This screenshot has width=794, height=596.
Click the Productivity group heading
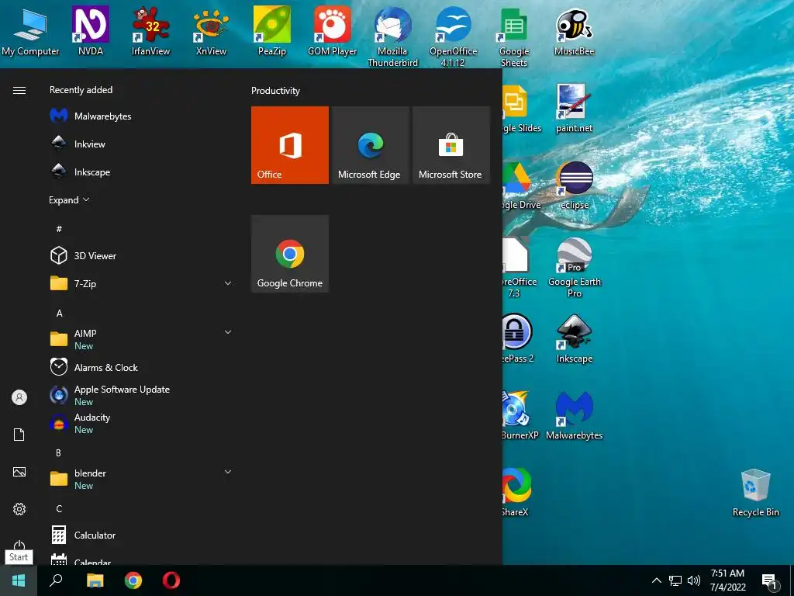click(x=275, y=91)
